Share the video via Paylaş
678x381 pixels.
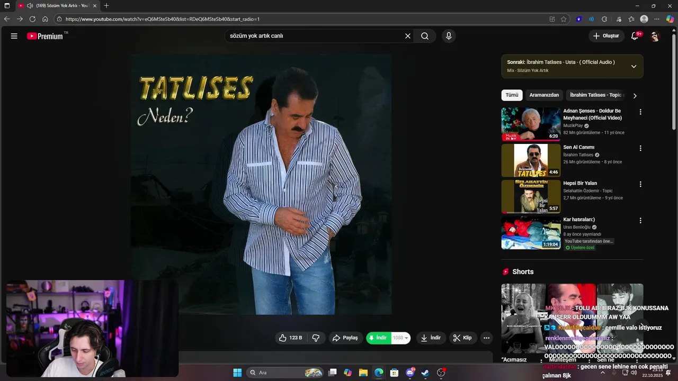tap(345, 338)
